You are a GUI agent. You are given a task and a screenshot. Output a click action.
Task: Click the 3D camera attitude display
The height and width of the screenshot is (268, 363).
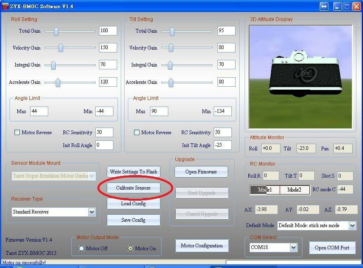pos(300,77)
